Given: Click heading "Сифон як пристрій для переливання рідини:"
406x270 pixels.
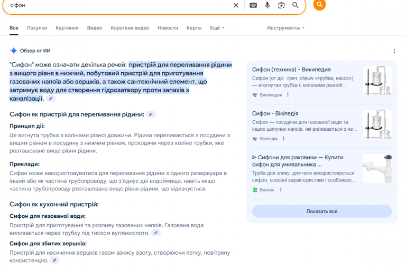Looking at the screenshot, I should point(77,114).
